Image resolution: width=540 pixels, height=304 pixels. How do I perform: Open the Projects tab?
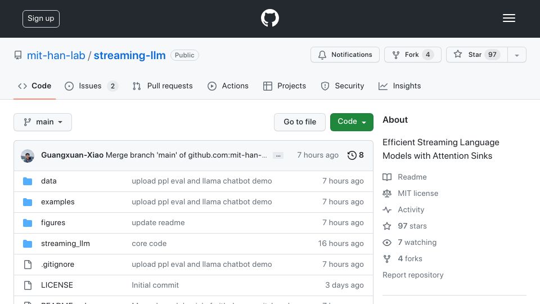click(285, 86)
